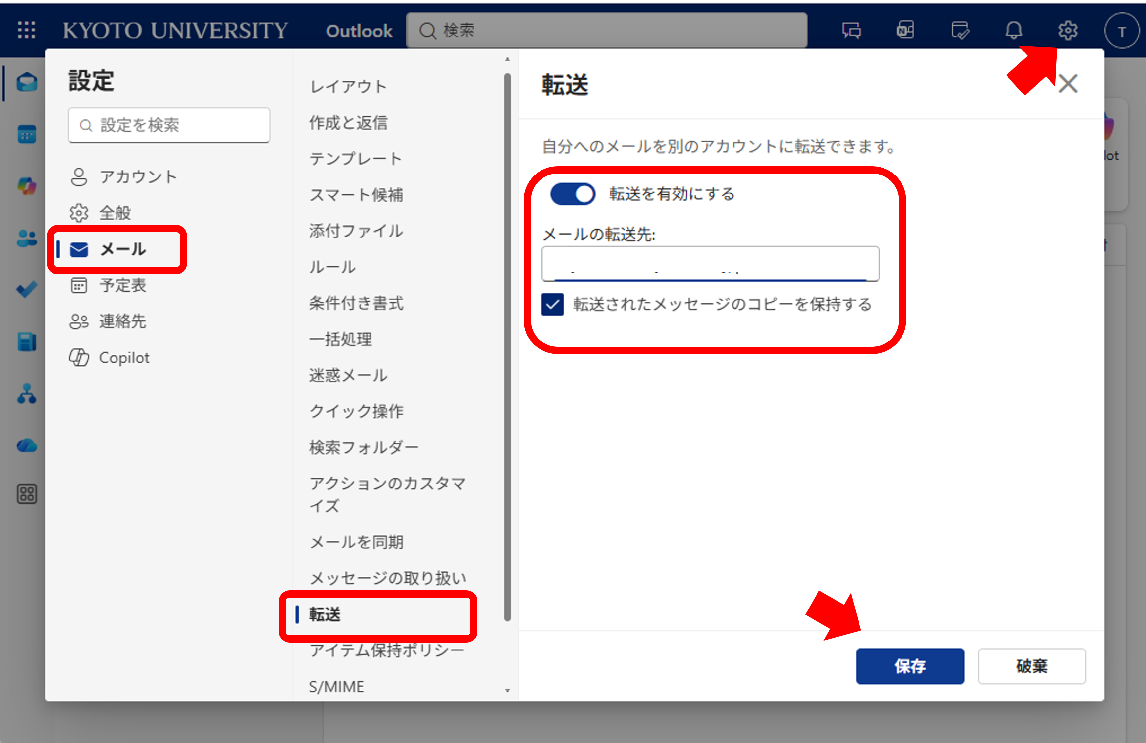Open the OneNote feed icon
This screenshot has width=1146, height=743.
pyautogui.click(x=905, y=30)
